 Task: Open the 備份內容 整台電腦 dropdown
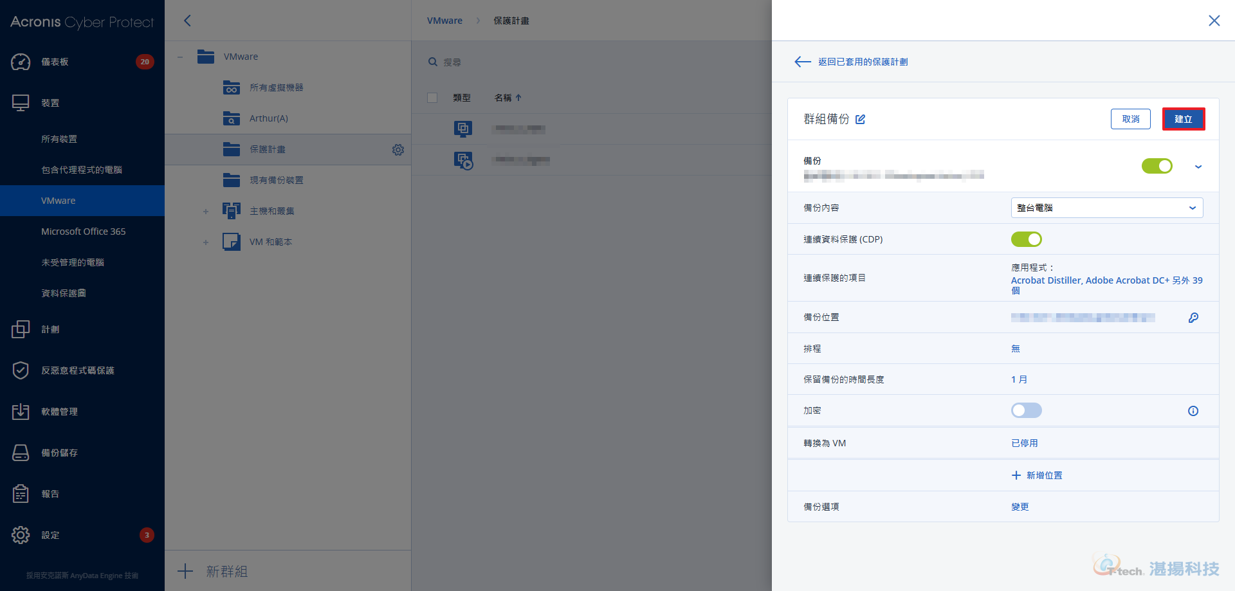pos(1107,208)
